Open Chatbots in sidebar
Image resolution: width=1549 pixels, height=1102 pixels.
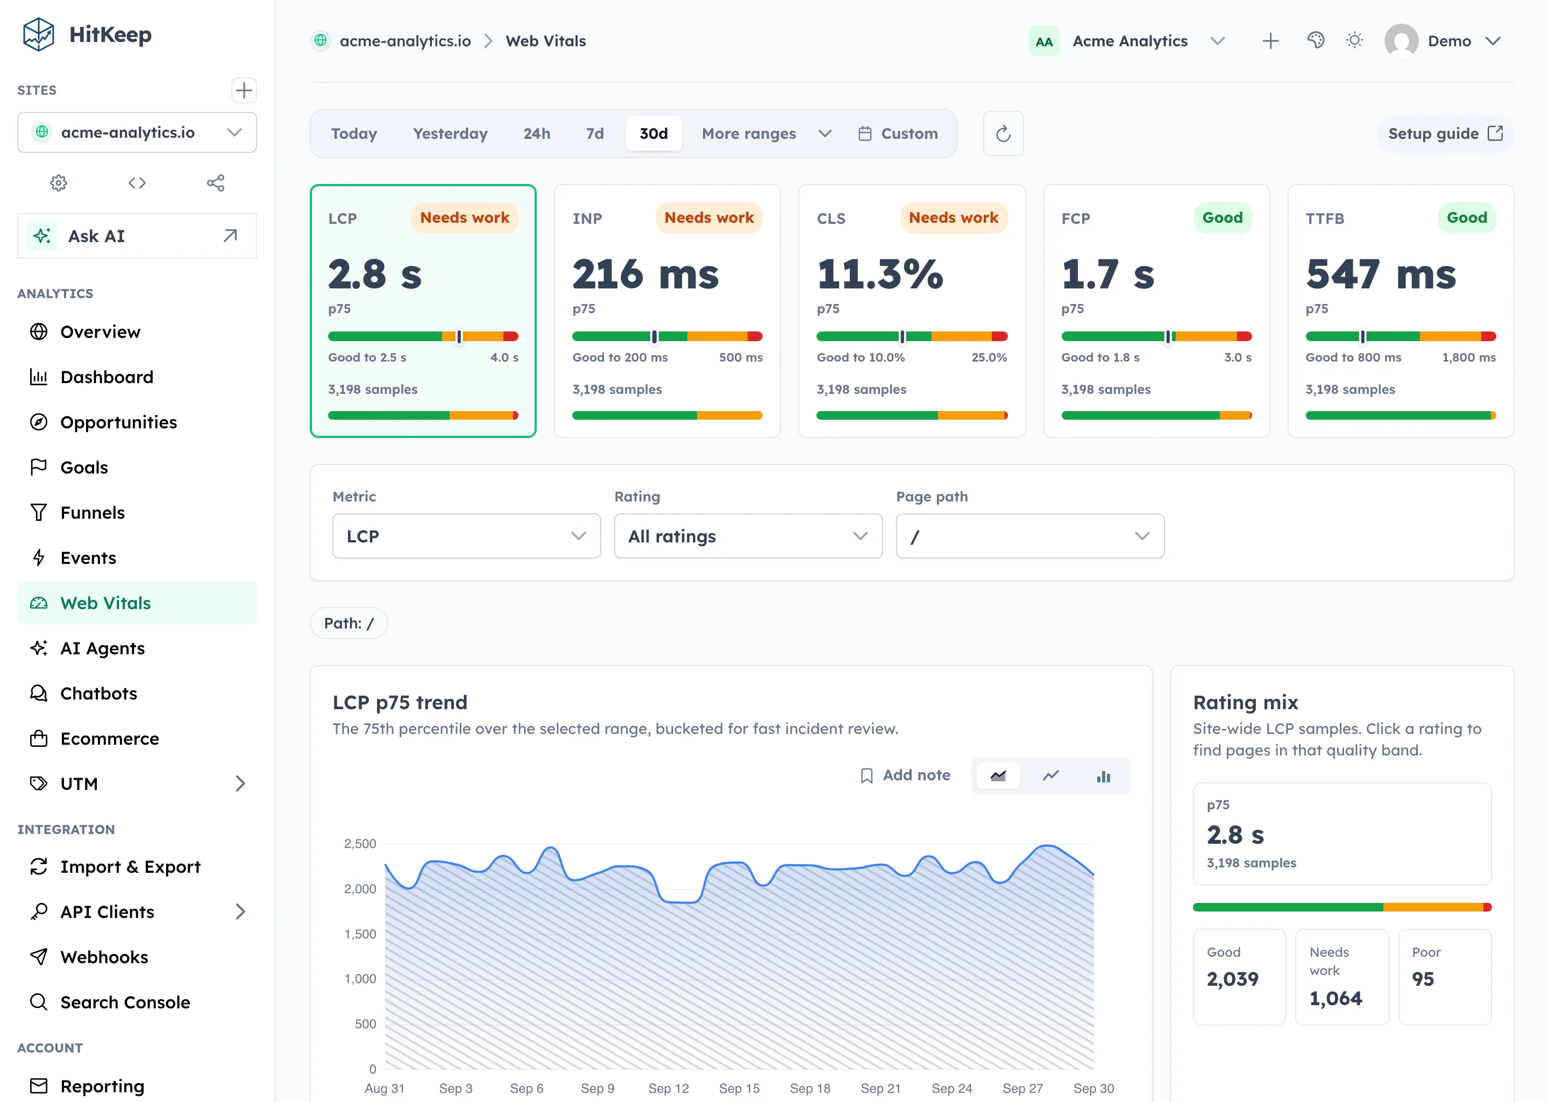(x=137, y=694)
